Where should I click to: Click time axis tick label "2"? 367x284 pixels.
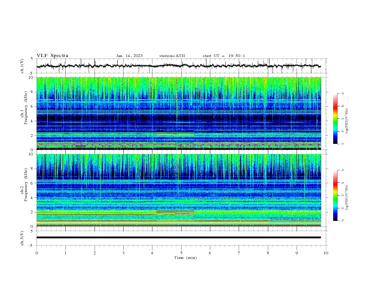[95, 253]
